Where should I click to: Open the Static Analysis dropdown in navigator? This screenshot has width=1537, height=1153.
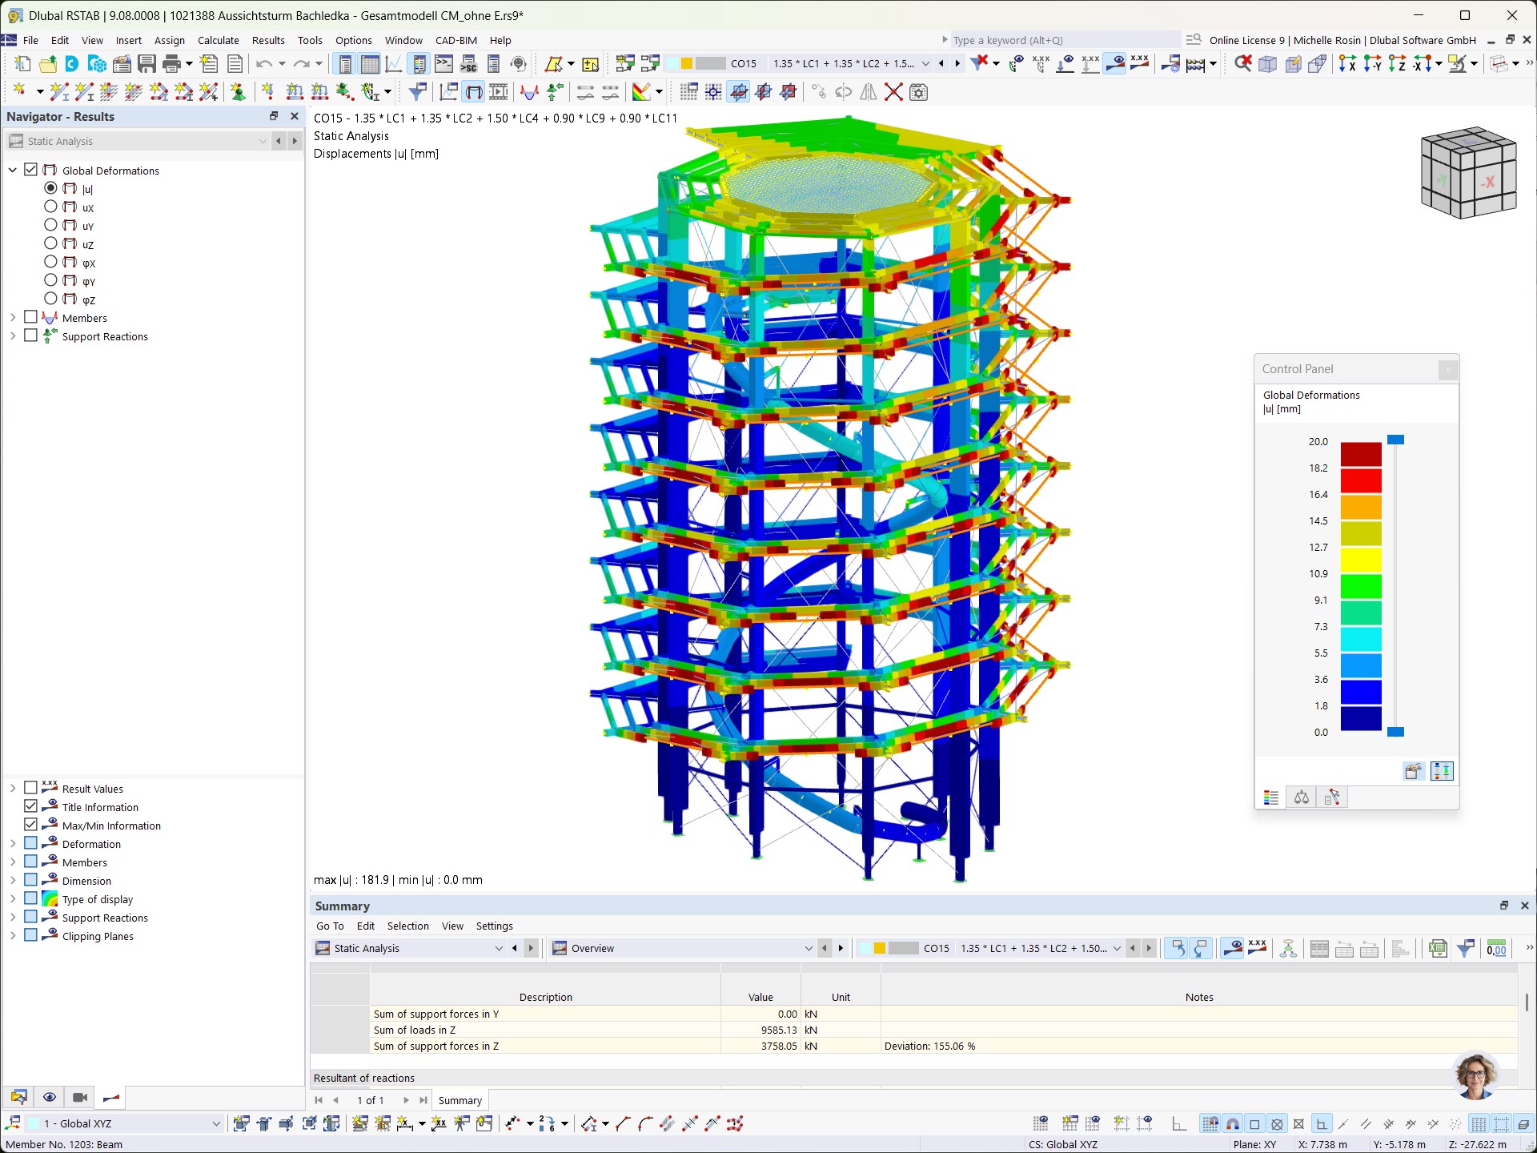(263, 141)
